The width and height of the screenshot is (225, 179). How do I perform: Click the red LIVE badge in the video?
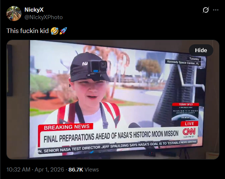click(189, 123)
